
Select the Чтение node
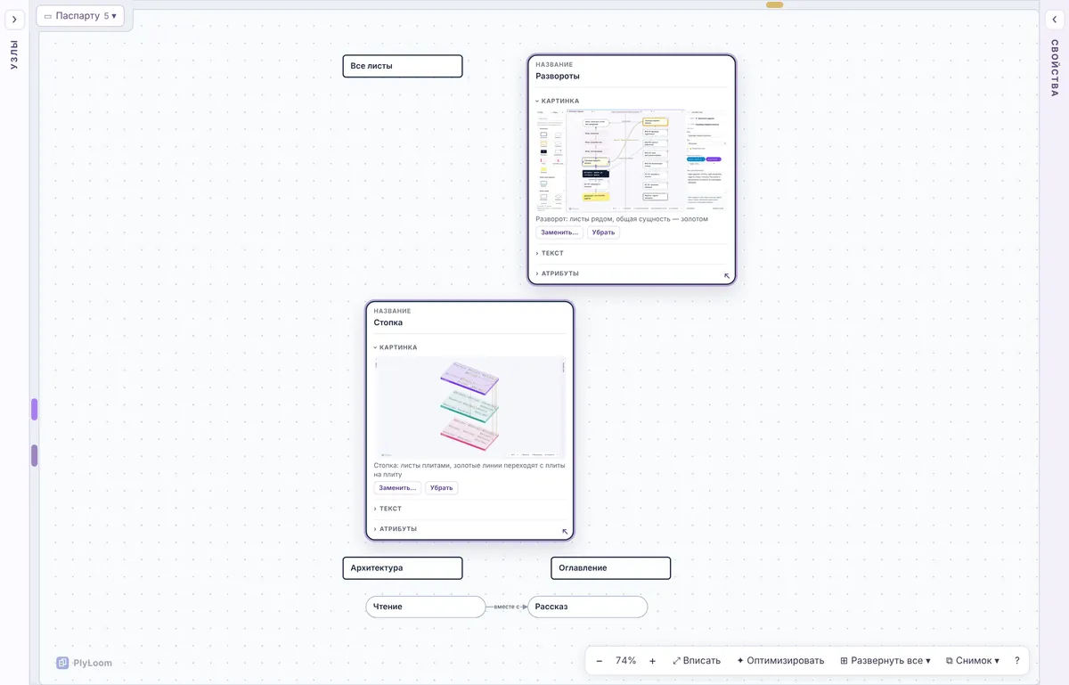(426, 607)
